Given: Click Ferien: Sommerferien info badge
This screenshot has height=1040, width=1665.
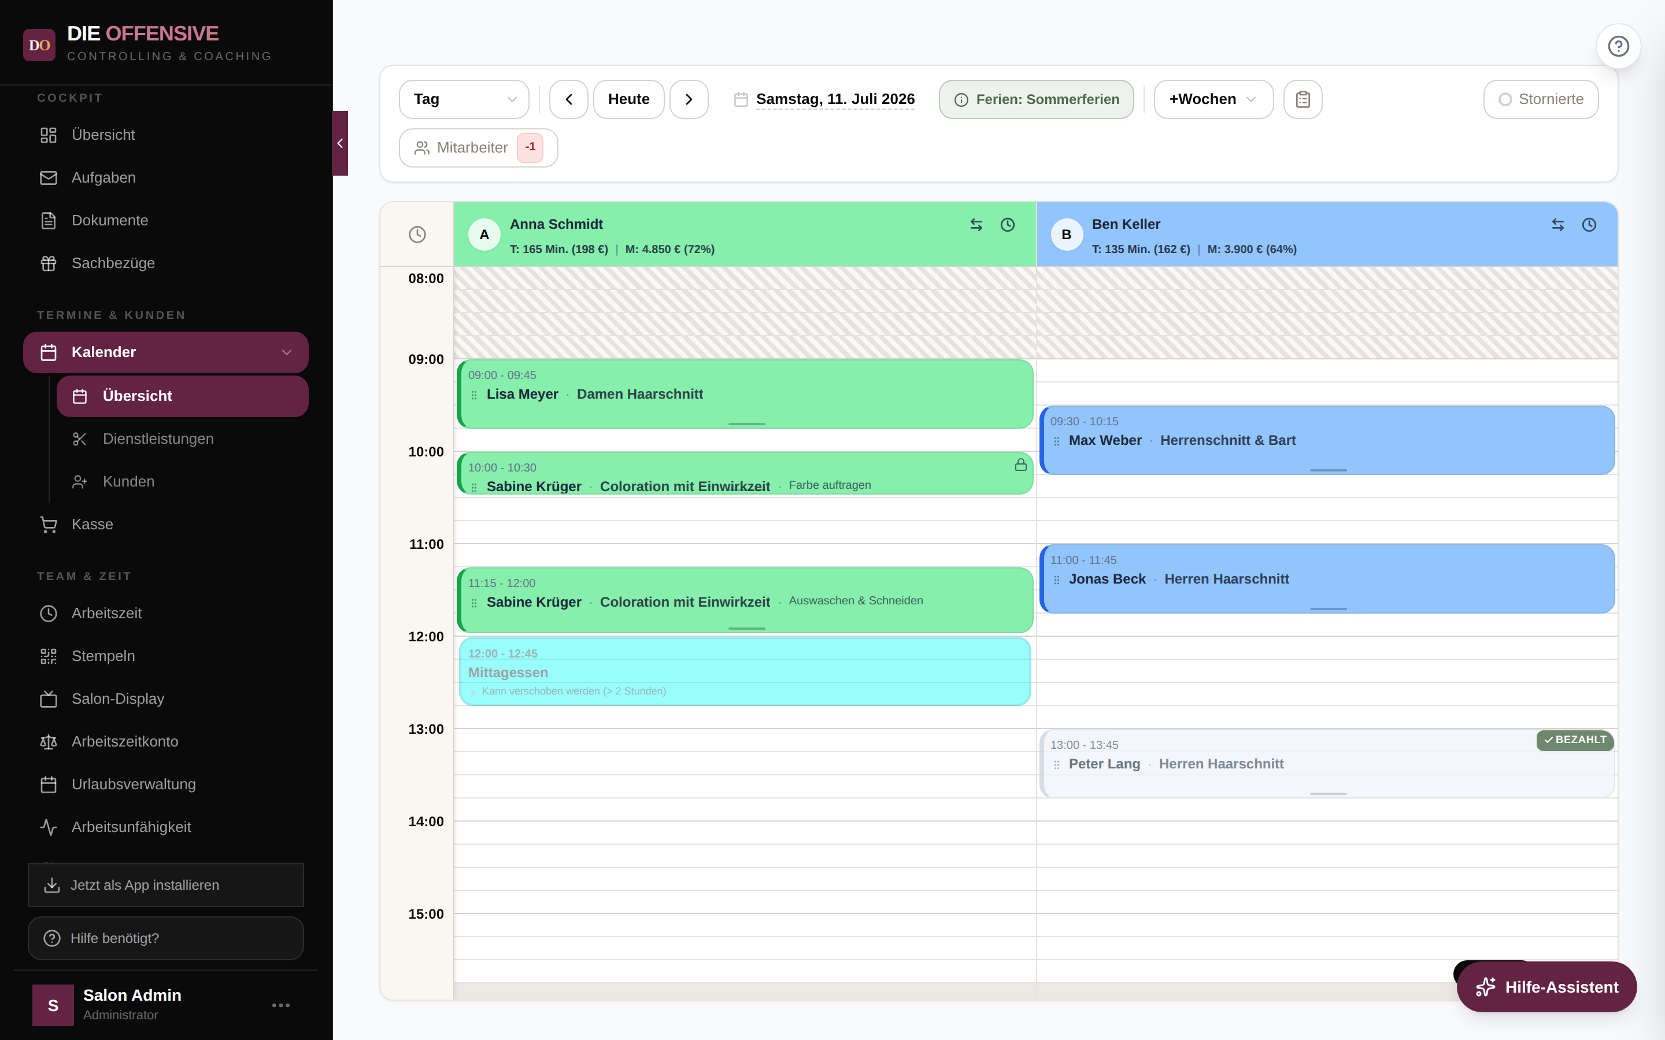Looking at the screenshot, I should pos(1036,99).
